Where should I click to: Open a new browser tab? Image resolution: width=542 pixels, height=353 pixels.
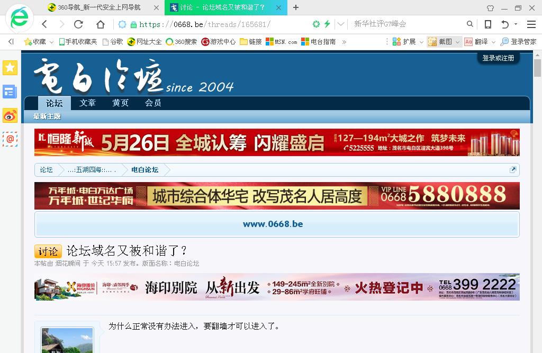[296, 7]
